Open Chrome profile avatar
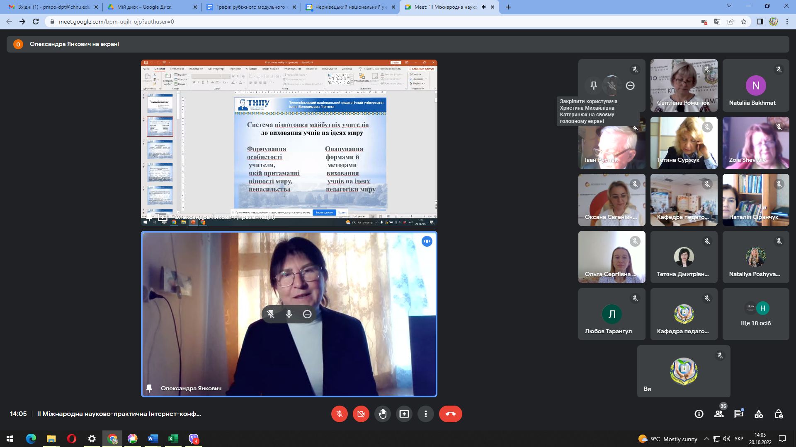 [774, 22]
